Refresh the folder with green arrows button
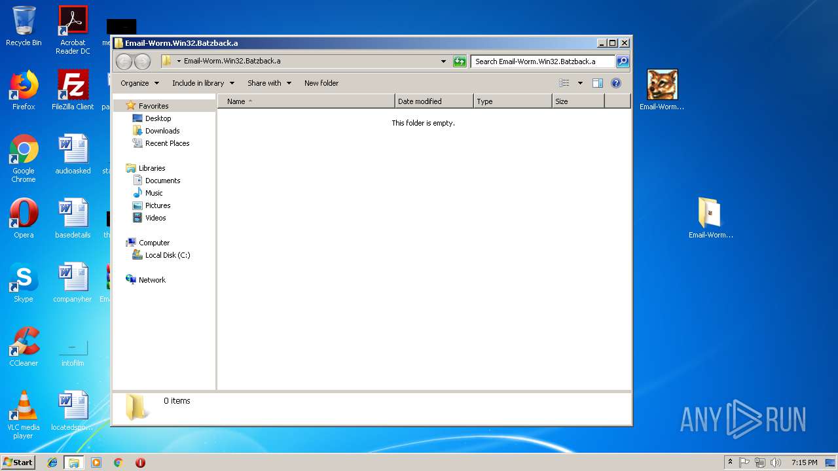Screen dimensions: 838x471 pos(460,61)
